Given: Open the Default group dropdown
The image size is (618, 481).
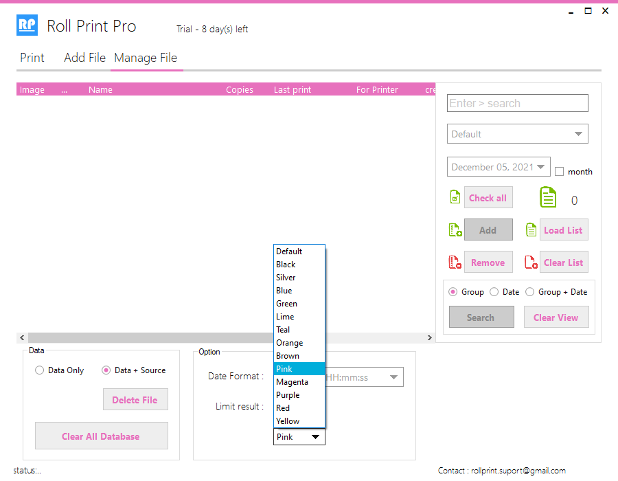Looking at the screenshot, I should 517,134.
